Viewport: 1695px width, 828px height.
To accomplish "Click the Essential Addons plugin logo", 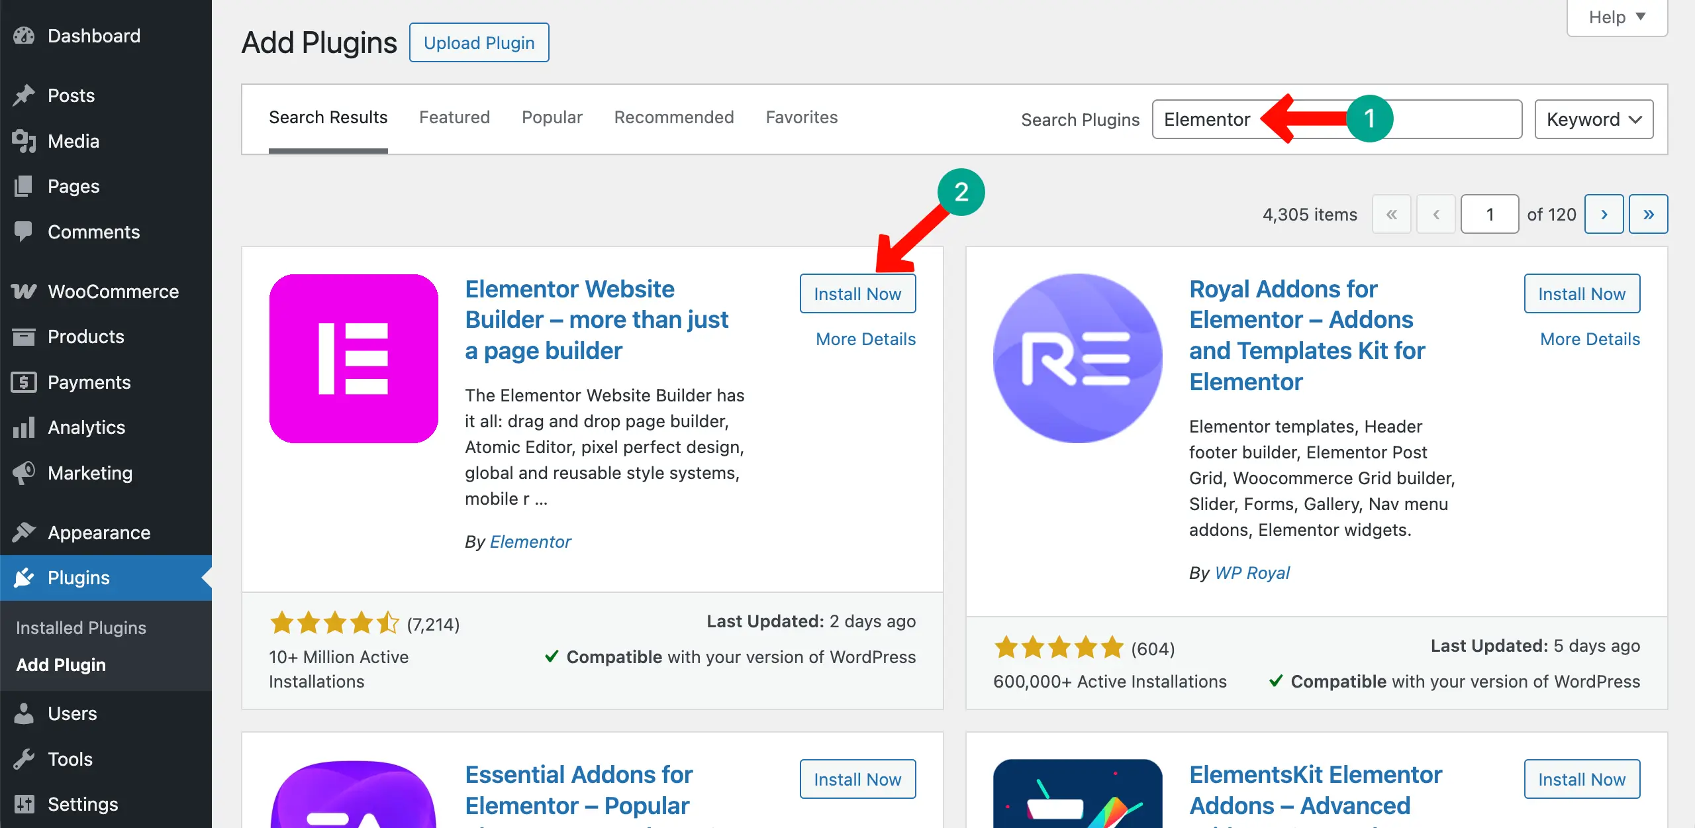I will pos(354,794).
